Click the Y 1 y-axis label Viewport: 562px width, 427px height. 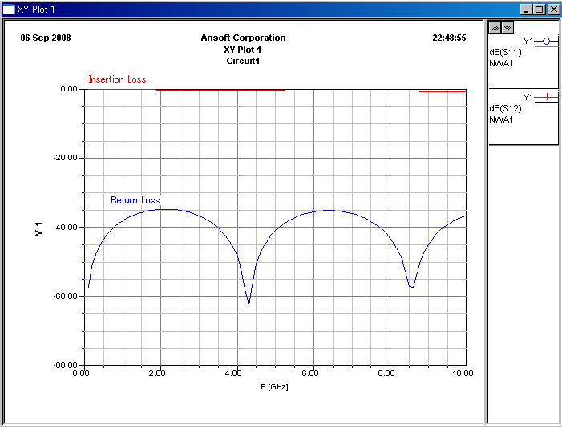click(38, 229)
